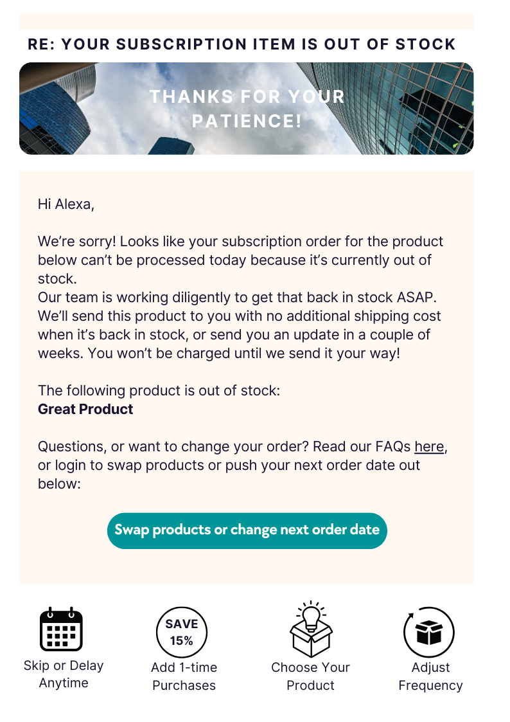Click the small dark building at banner bottom center
This screenshot has height=722, width=510.
171,145
